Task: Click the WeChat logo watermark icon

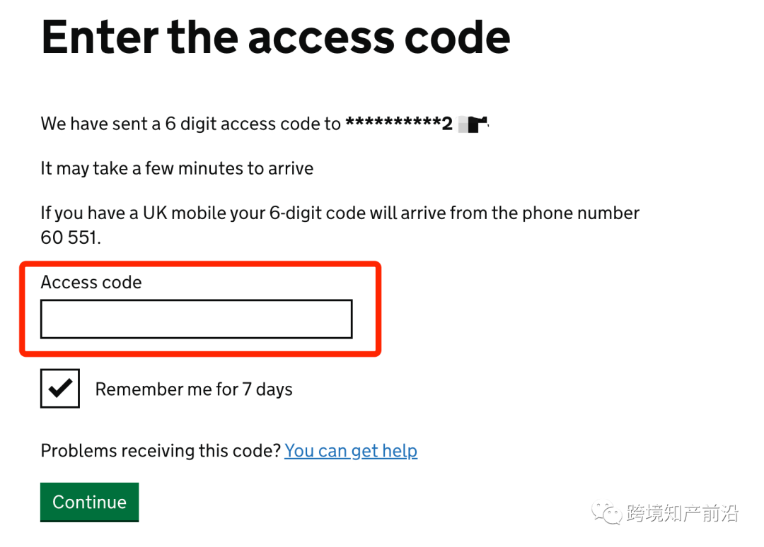Action: point(606,512)
